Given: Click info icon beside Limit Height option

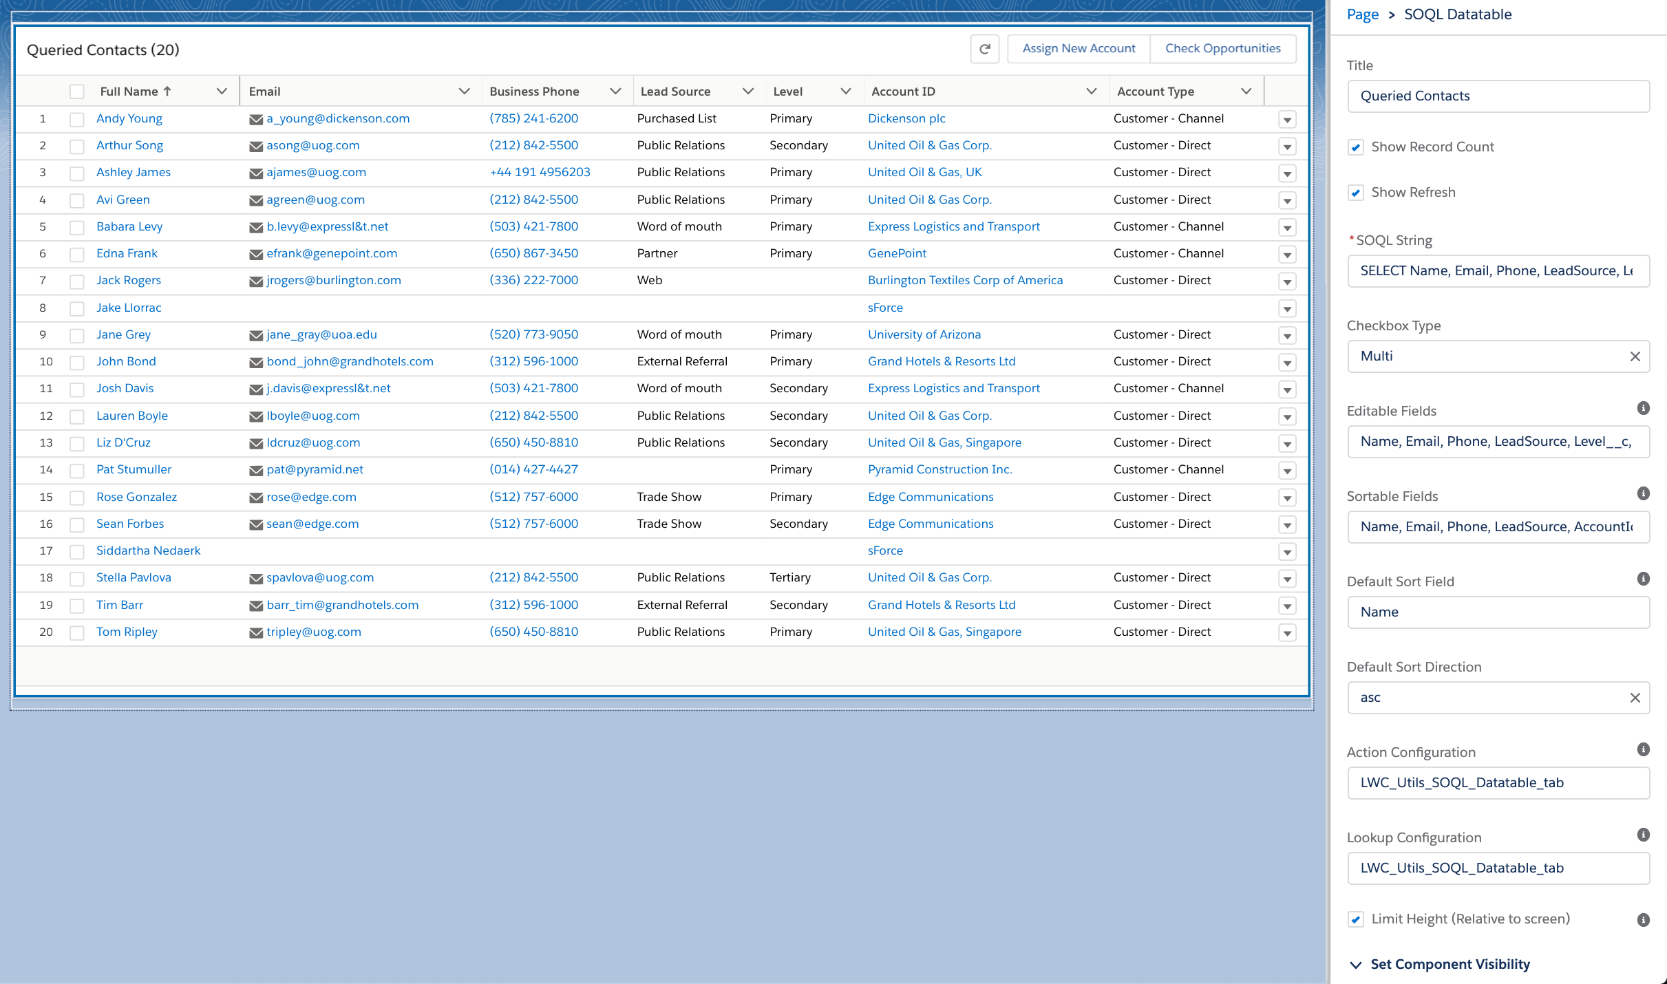Looking at the screenshot, I should coord(1643,920).
